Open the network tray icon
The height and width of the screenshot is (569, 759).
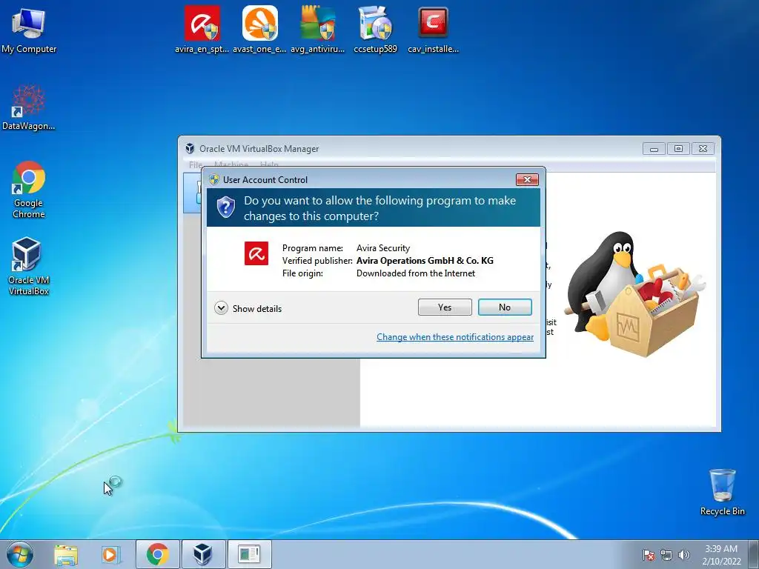[666, 555]
